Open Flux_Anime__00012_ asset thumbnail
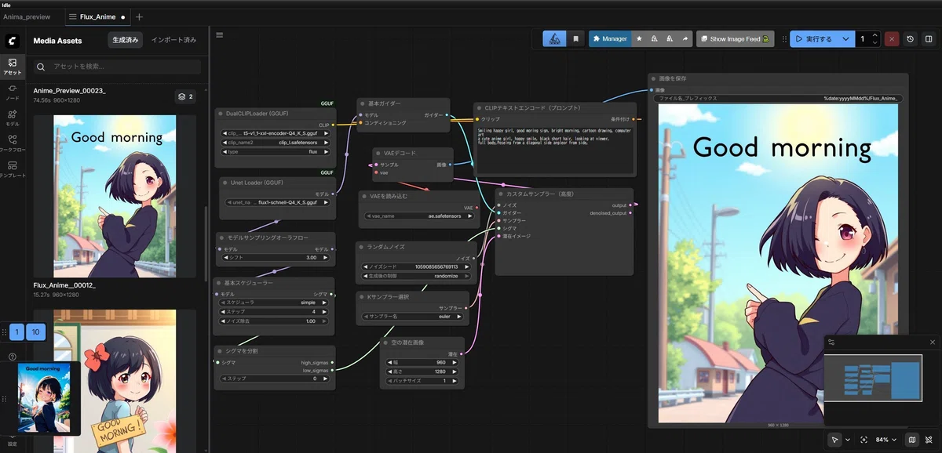942x453 pixels. pos(115,381)
